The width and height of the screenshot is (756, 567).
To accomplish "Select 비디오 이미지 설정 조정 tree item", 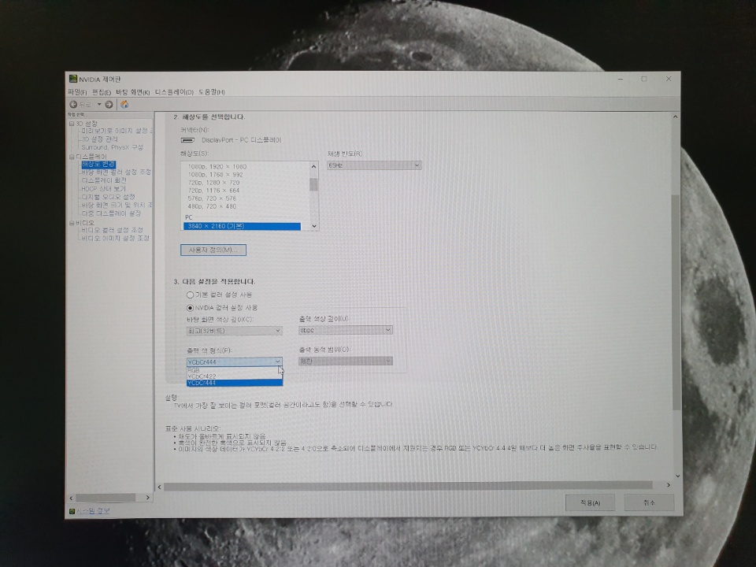I will point(115,238).
